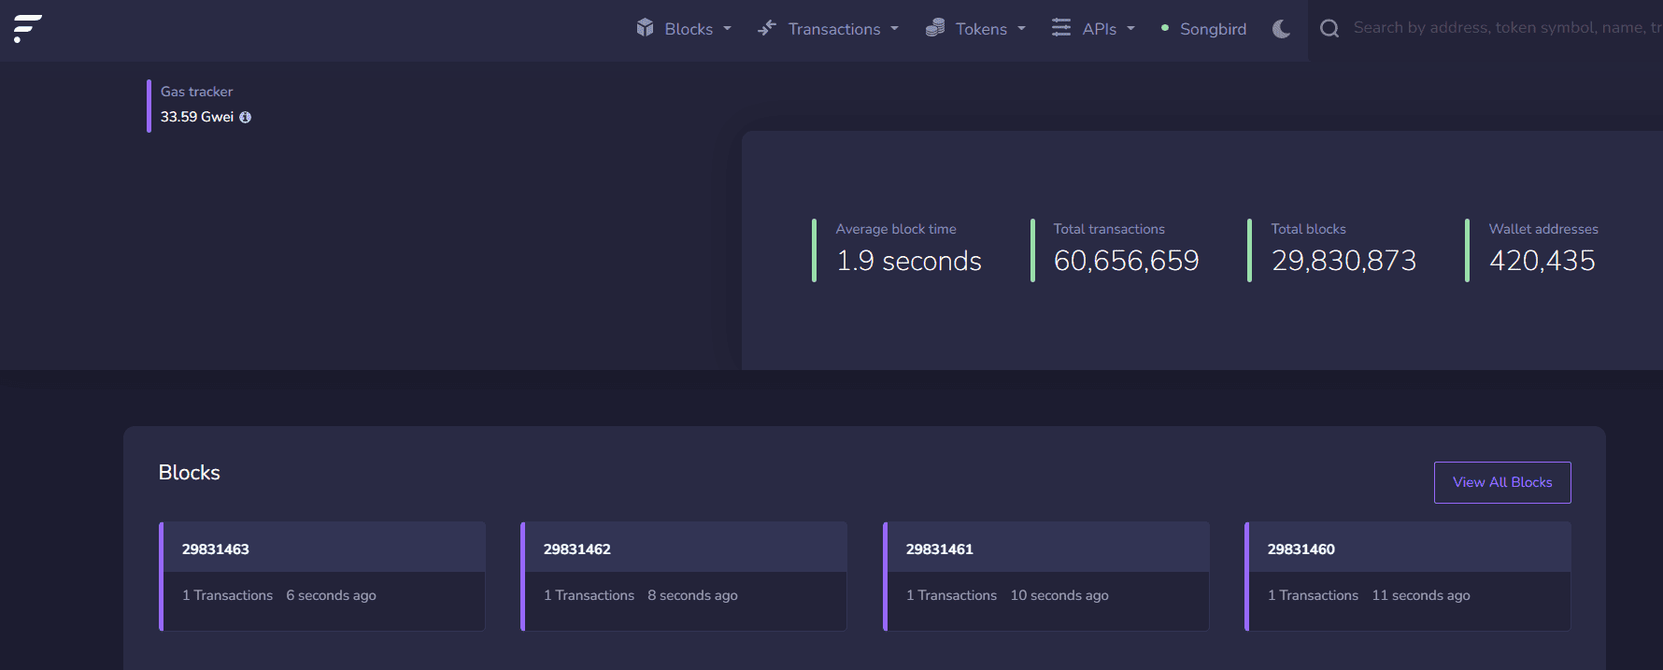Click the View All Blocks button
The width and height of the screenshot is (1663, 670).
(1502, 482)
